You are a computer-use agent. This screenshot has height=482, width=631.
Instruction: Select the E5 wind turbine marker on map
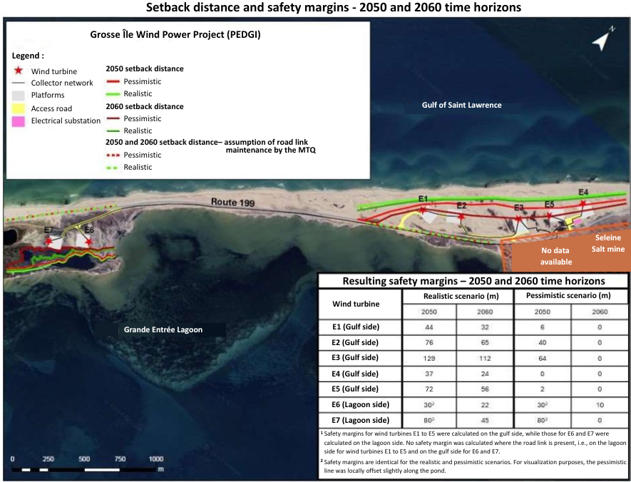coord(550,215)
